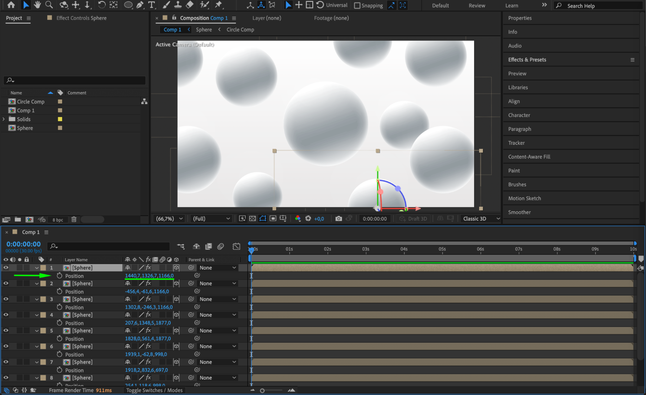Open the composition mini-flowchart icon

[x=181, y=246]
